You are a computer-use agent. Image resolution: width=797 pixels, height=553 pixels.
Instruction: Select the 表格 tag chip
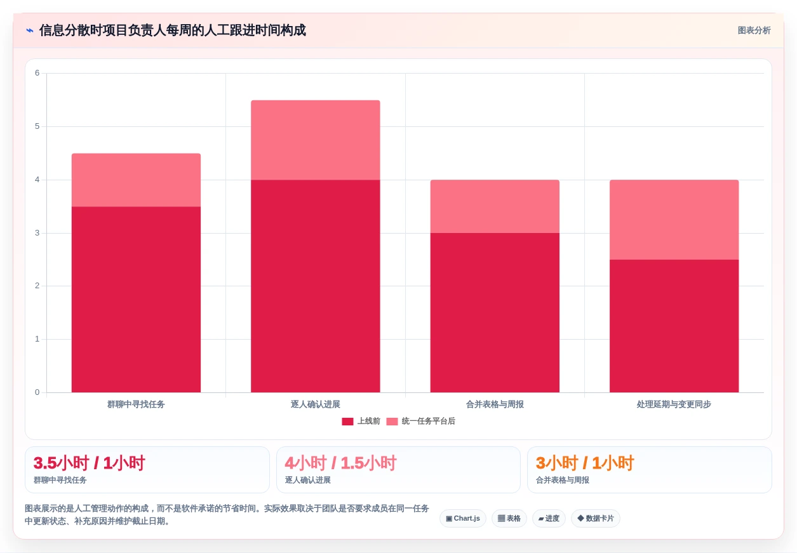tap(509, 518)
